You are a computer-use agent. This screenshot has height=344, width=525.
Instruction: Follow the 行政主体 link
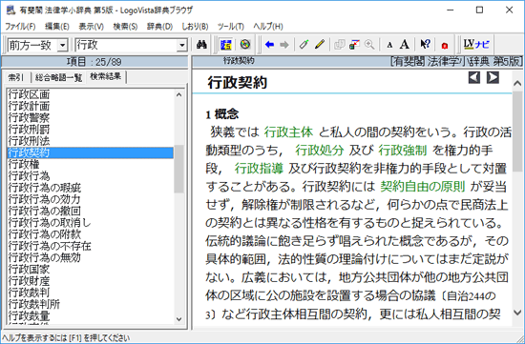pyautogui.click(x=288, y=132)
